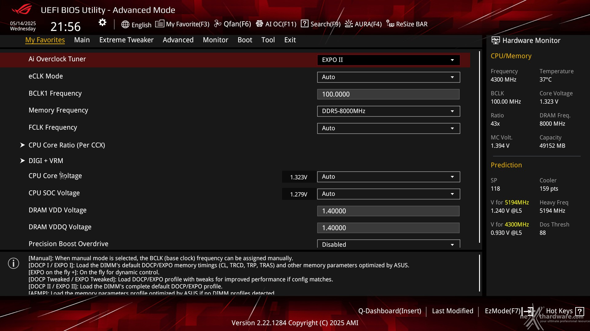Click the 21:56 clock display
Screen dimensions: 590x331
coord(65,27)
